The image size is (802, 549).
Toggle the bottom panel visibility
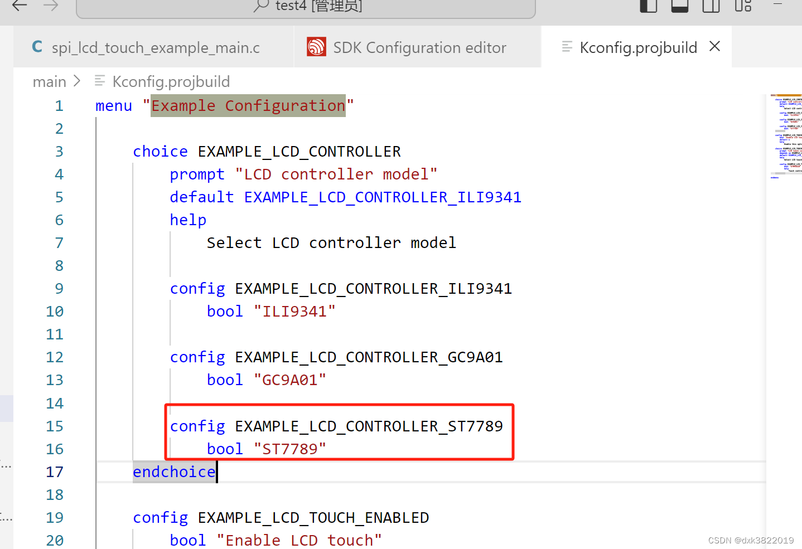(x=679, y=6)
